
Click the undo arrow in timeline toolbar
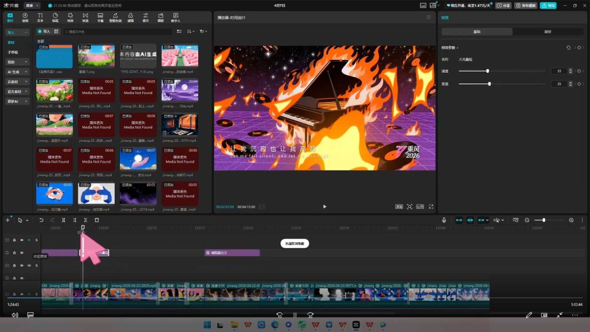click(41, 220)
